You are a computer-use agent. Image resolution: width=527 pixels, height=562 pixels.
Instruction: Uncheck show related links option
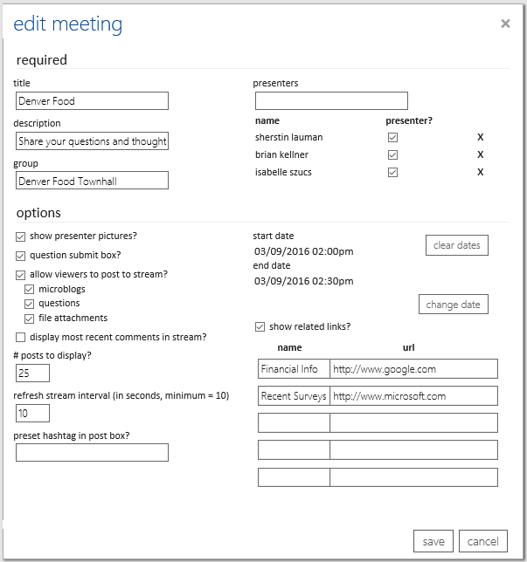coord(260,327)
